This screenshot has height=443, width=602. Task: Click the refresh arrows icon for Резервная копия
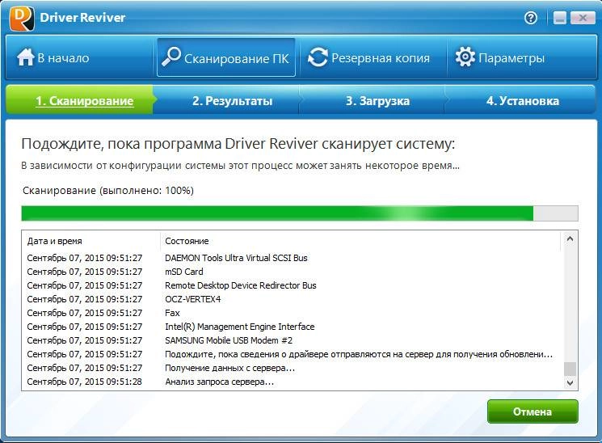(x=318, y=57)
